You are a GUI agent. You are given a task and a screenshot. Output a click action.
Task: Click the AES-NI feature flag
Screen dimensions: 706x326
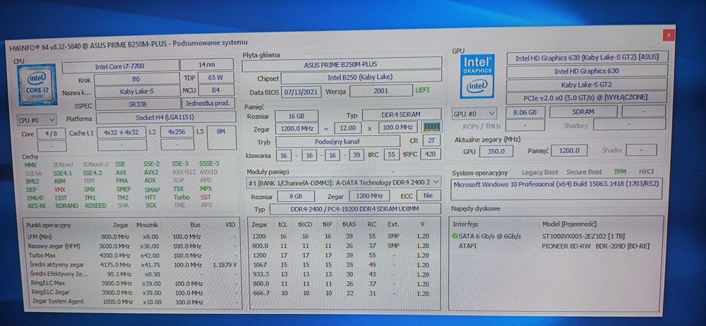click(x=37, y=206)
